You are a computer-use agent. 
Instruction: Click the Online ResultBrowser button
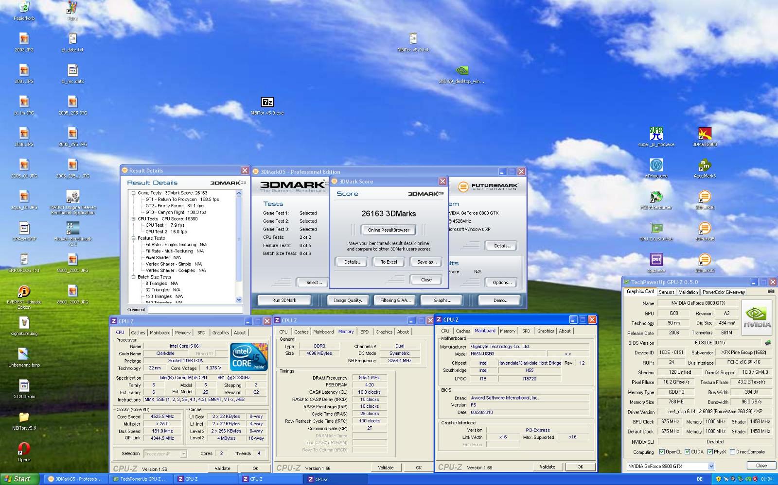click(389, 230)
